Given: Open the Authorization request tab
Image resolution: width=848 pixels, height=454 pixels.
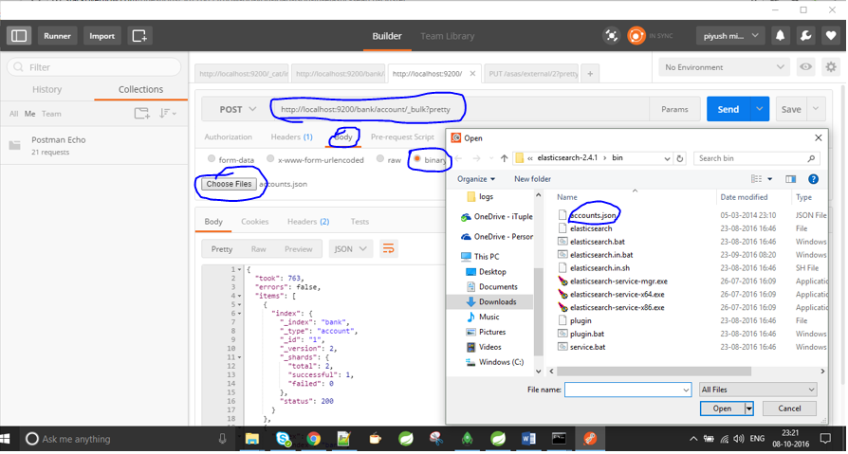Looking at the screenshot, I should click(x=229, y=137).
